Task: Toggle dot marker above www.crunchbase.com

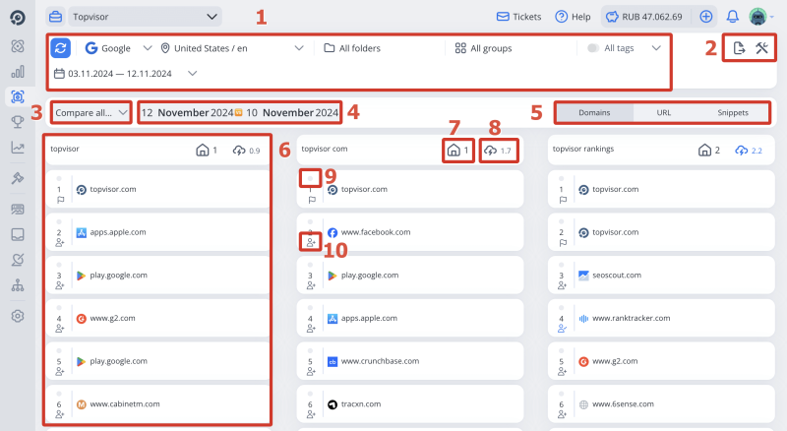Action: tap(310, 350)
